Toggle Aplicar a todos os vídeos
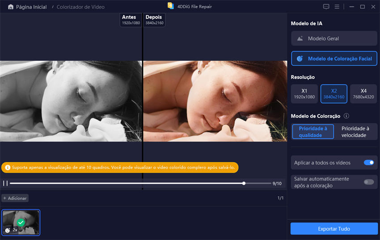The width and height of the screenshot is (380, 240). click(369, 163)
